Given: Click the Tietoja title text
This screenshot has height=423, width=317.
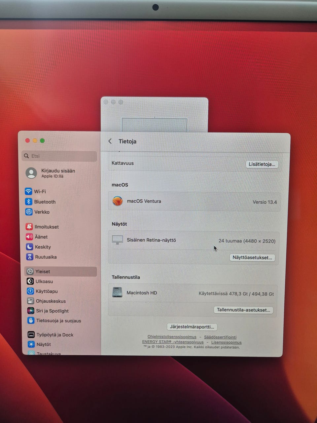Looking at the screenshot, I should coord(127,141).
